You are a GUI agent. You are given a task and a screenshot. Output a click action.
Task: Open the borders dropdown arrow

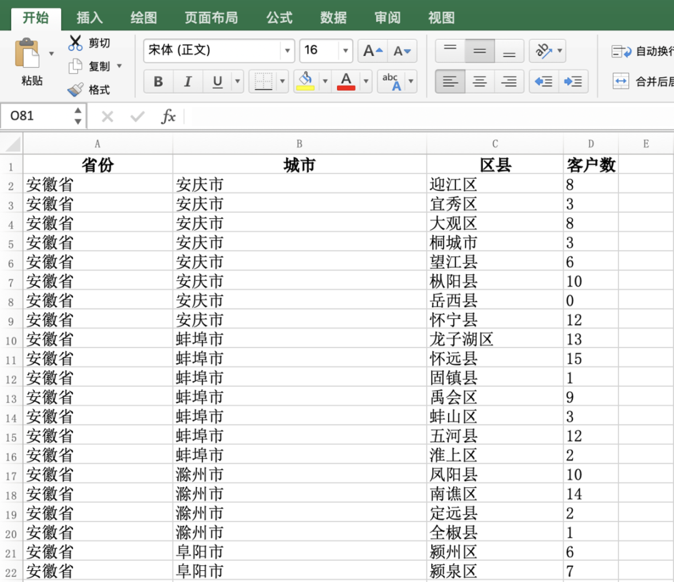click(283, 81)
